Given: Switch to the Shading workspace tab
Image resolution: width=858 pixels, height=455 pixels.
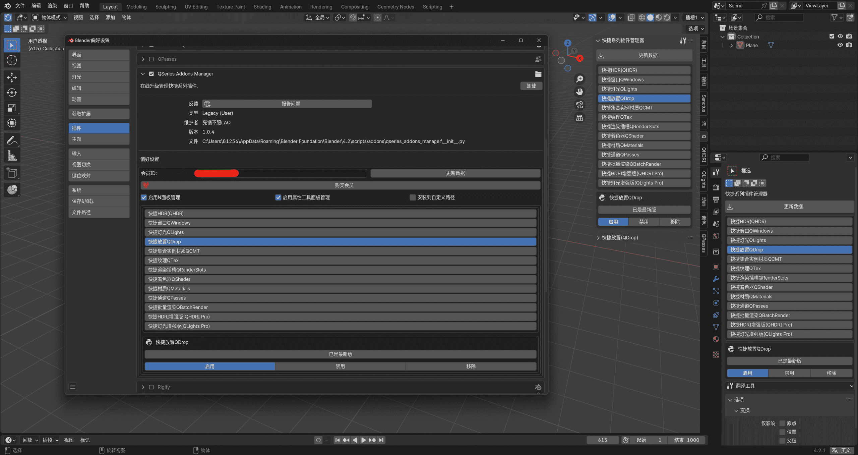Looking at the screenshot, I should [262, 7].
